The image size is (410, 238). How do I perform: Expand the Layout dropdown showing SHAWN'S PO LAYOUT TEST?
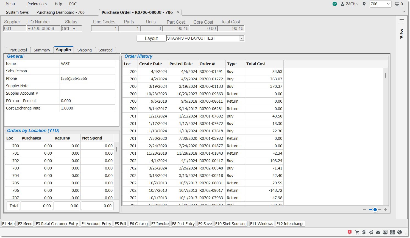241,39
